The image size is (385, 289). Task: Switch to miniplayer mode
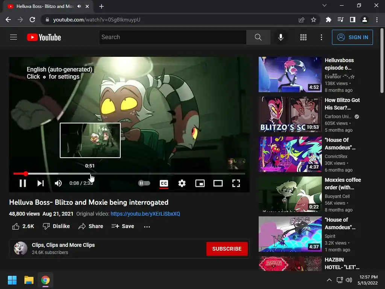pos(200,183)
